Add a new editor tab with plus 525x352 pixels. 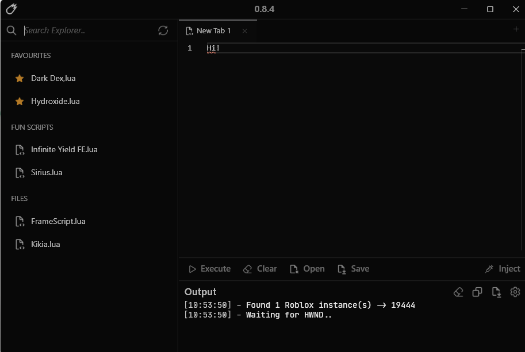pos(516,29)
